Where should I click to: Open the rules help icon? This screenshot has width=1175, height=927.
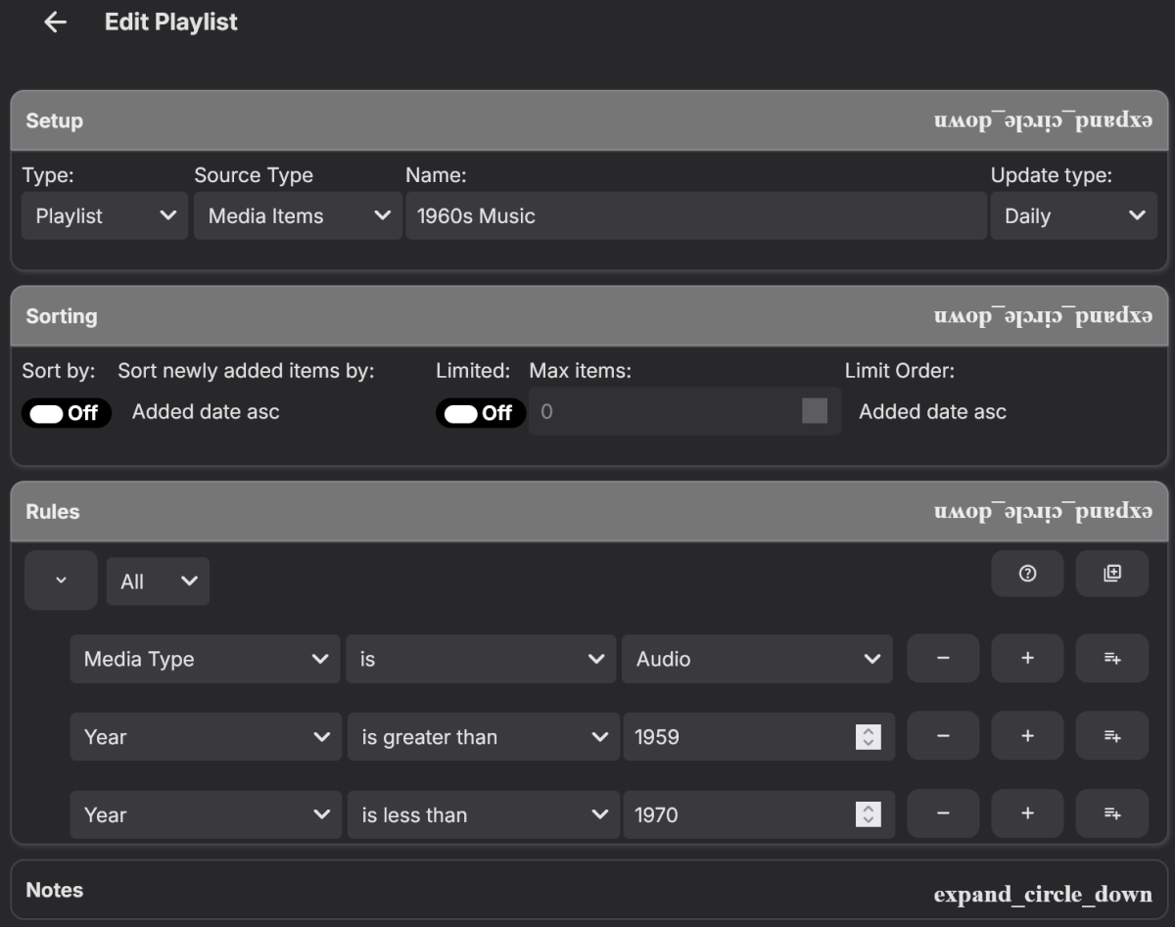pos(1027,575)
